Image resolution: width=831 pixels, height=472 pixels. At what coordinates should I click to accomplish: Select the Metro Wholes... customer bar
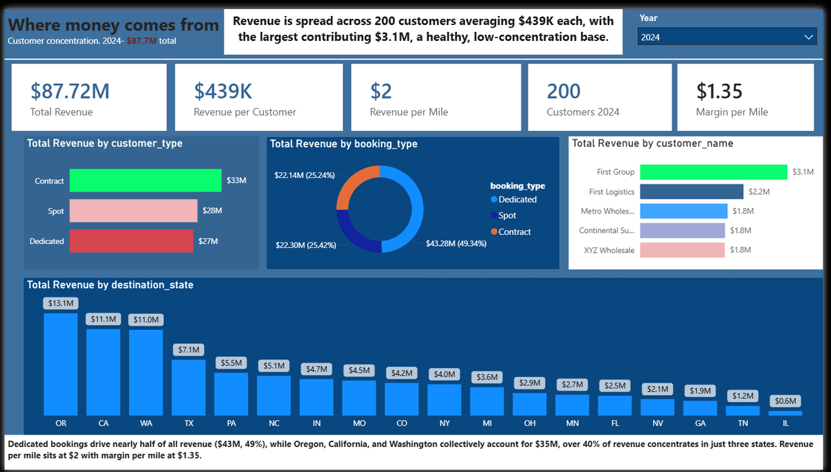683,211
